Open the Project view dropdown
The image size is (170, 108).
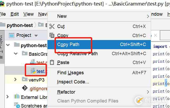pos(36,36)
